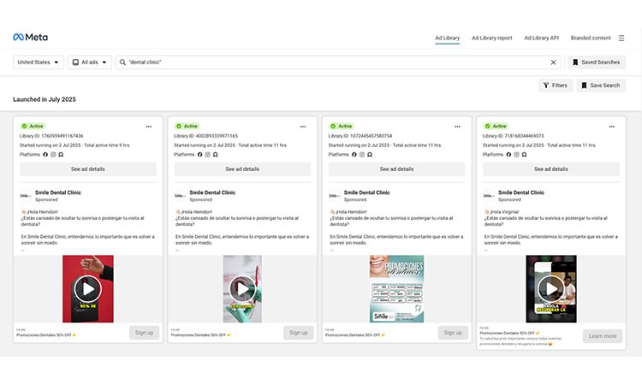Click Instagram platform icon on ad 1072445457580754
642x385 pixels.
(x=362, y=155)
